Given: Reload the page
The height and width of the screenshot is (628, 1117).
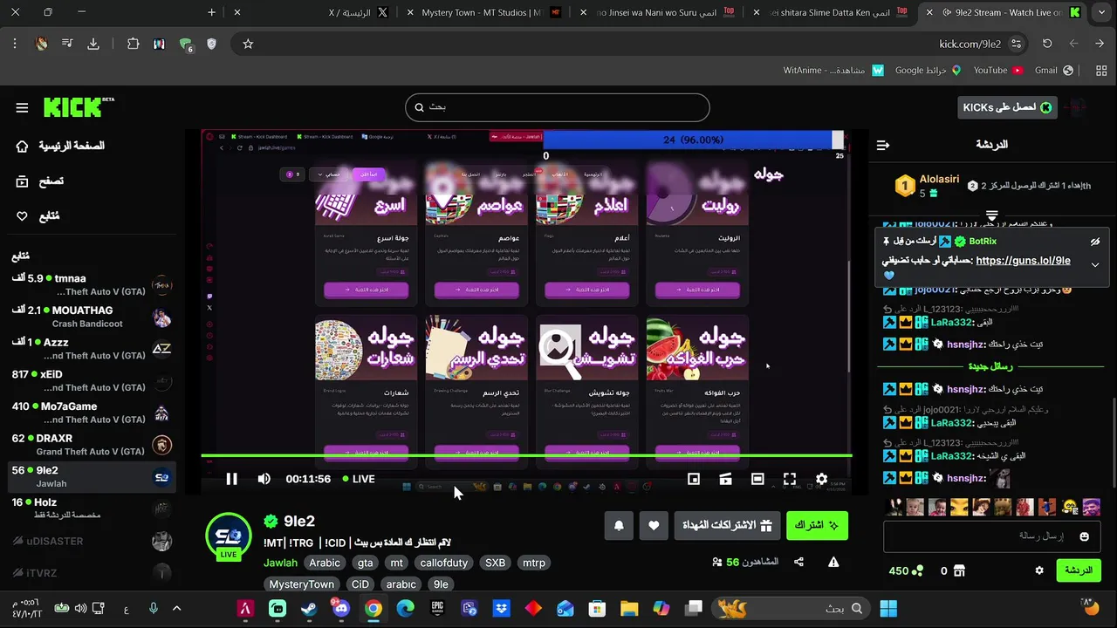Looking at the screenshot, I should click(1046, 44).
